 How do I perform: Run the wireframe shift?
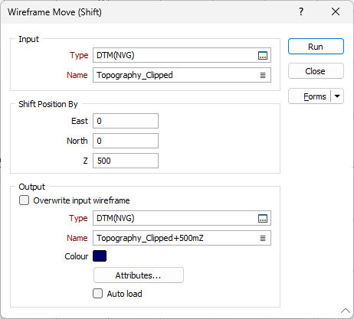316,47
